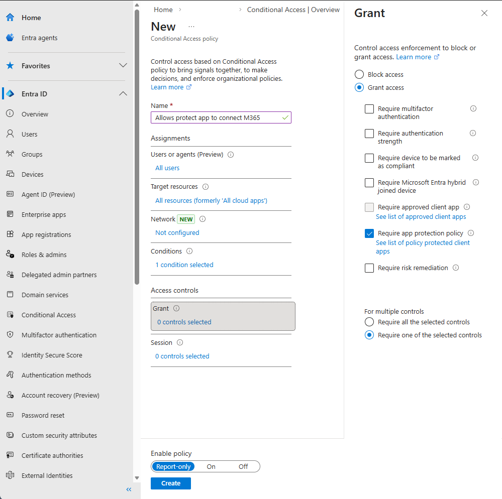Click the sidebar vertical scrollbar thumb
This screenshot has width=502, height=499.
point(137,147)
